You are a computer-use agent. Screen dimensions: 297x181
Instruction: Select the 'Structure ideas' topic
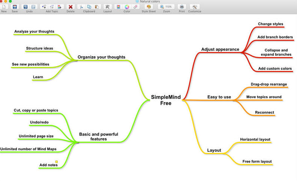pyautogui.click(x=39, y=48)
